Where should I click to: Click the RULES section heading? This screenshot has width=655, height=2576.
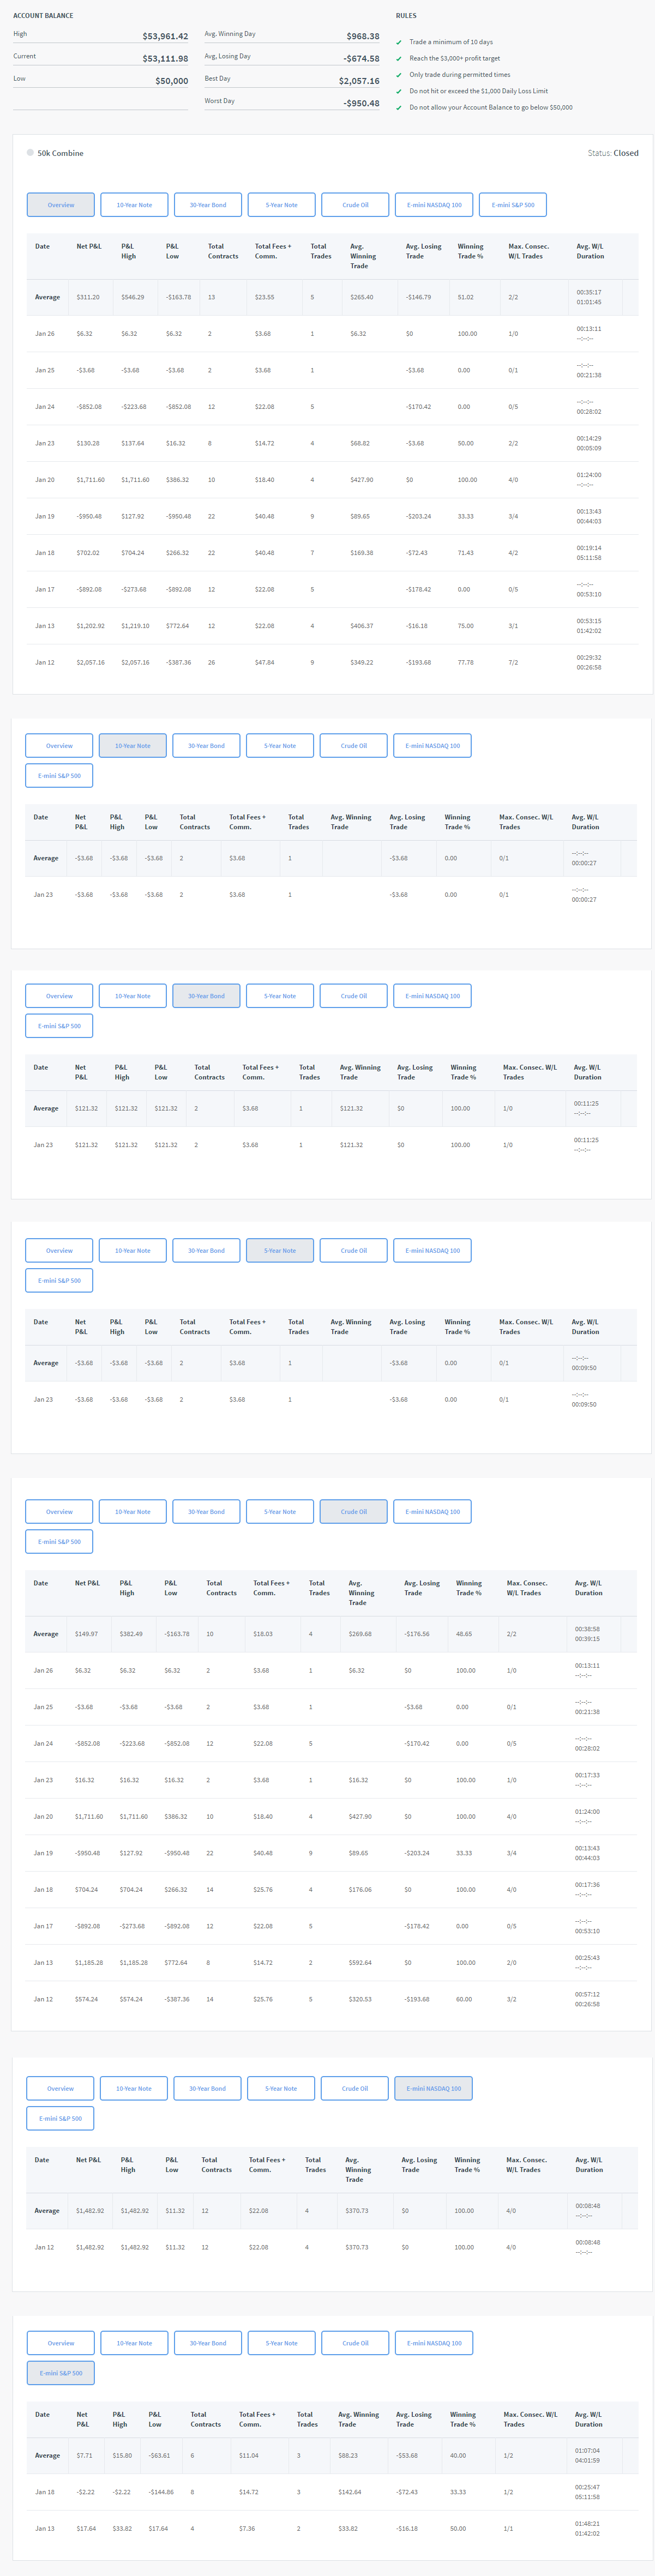coord(406,16)
